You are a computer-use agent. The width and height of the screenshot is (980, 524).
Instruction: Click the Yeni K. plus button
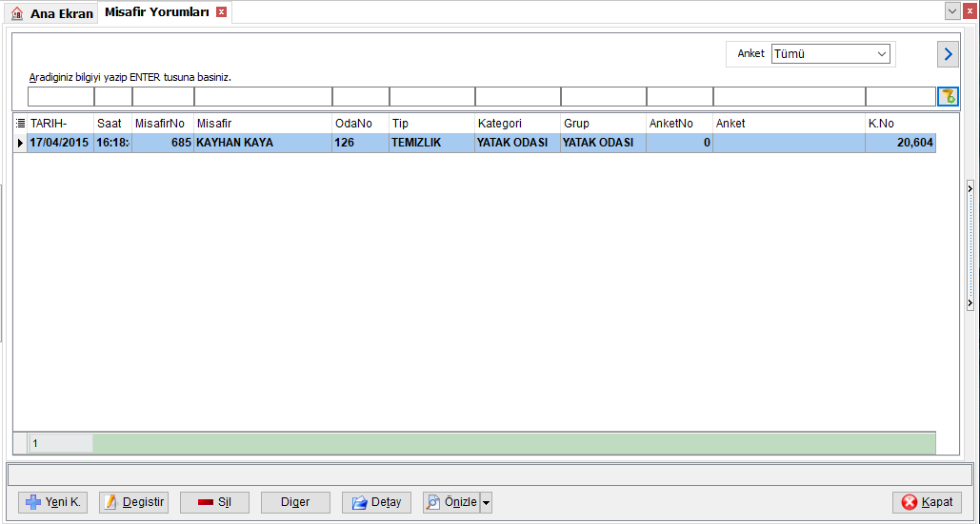tap(53, 502)
